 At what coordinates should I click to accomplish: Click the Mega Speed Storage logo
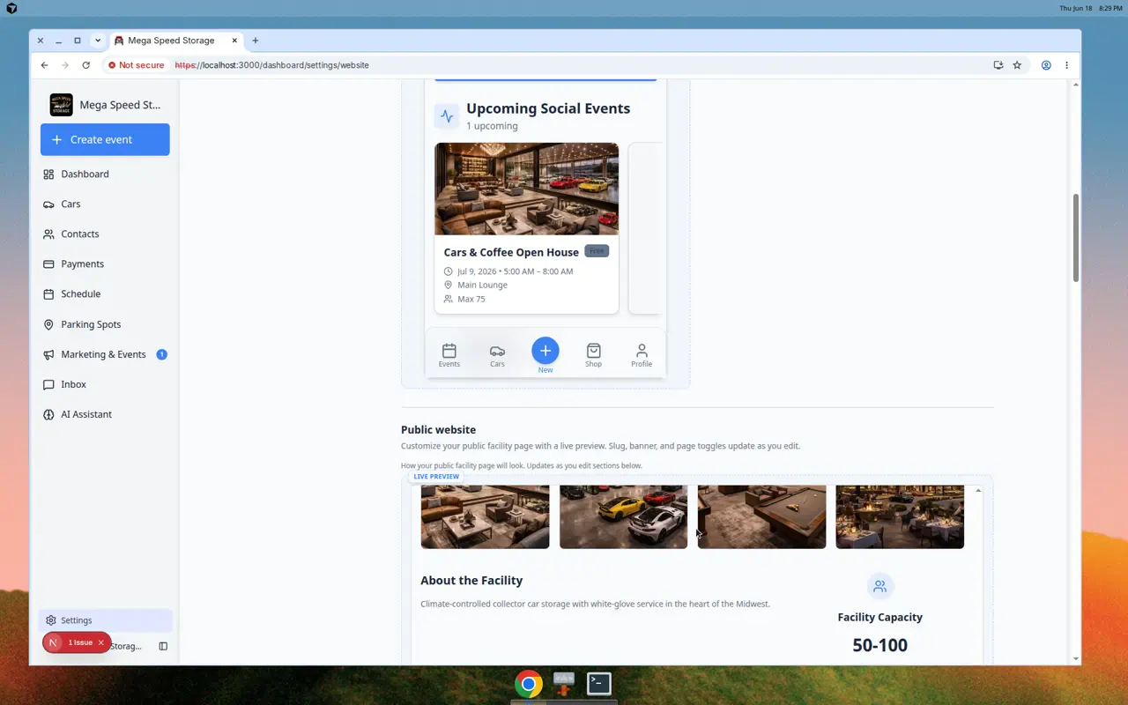coord(61,105)
